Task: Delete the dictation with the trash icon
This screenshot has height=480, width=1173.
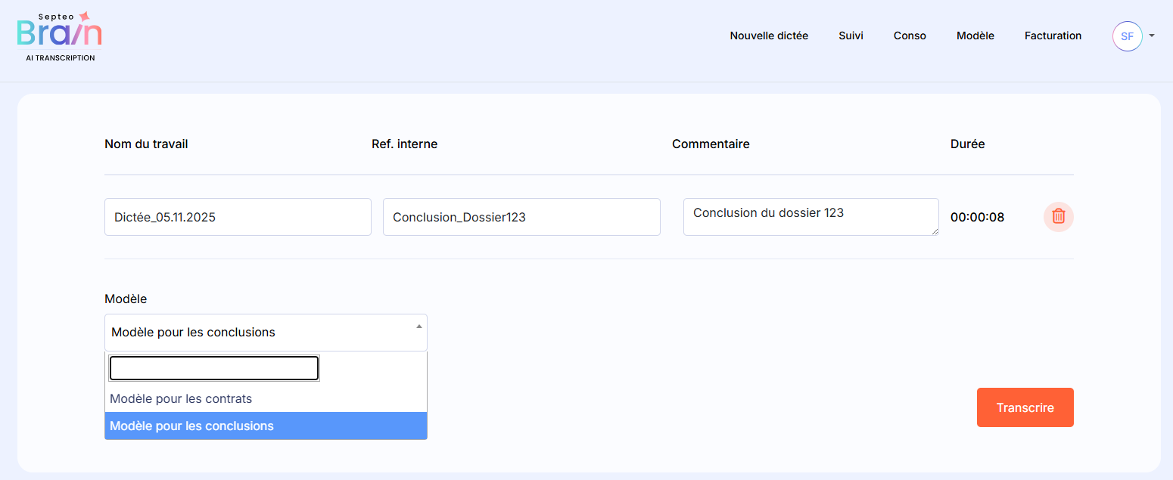Action: pos(1058,217)
